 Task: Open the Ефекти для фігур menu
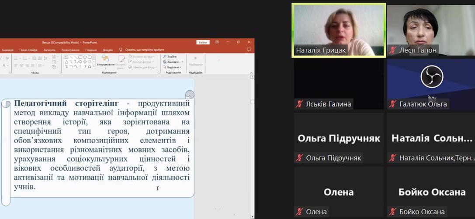142,68
